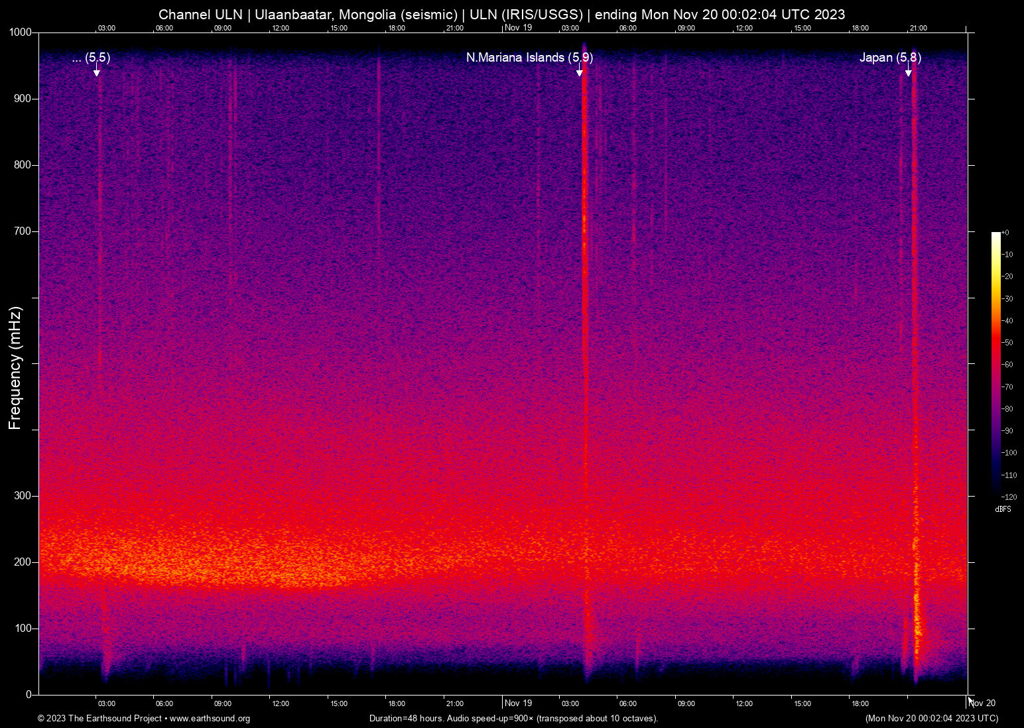Click the '-120' value on the color scale
The image size is (1024, 728).
click(1009, 497)
